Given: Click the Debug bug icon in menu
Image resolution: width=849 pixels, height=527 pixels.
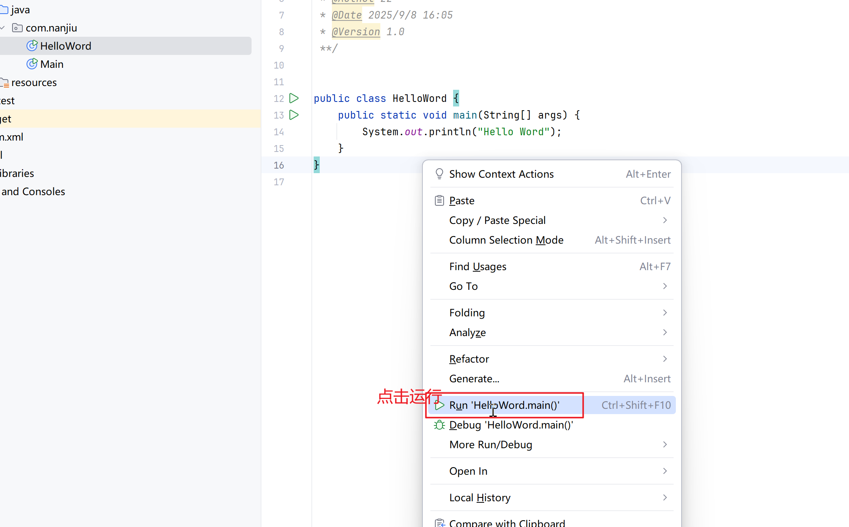Looking at the screenshot, I should click(439, 425).
